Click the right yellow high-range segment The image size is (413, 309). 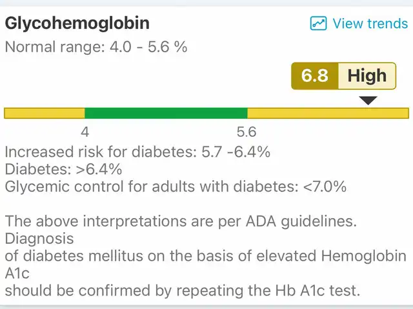(x=328, y=113)
